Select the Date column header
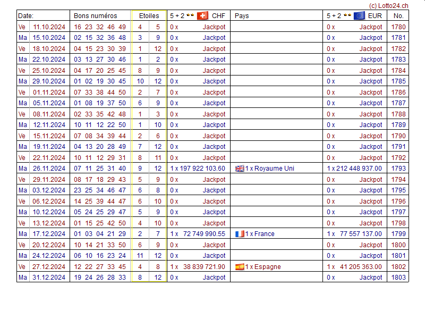Viewport: 425px width, 319px height. pos(25,15)
